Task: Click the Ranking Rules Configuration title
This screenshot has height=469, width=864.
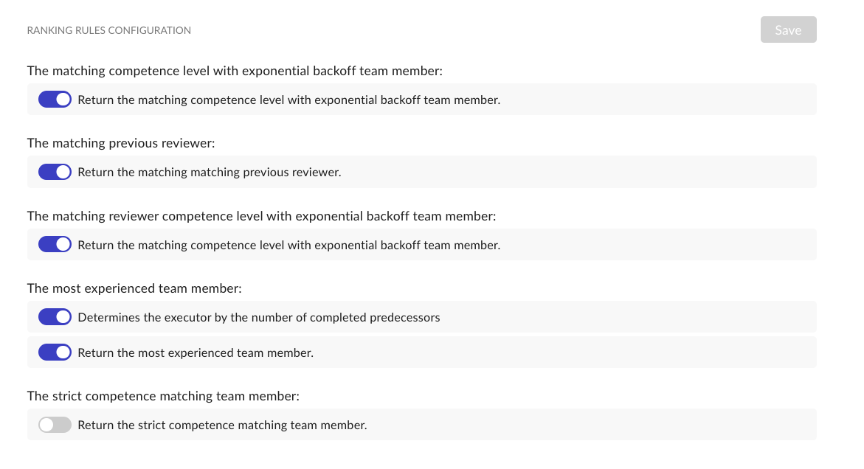Action: click(x=109, y=30)
